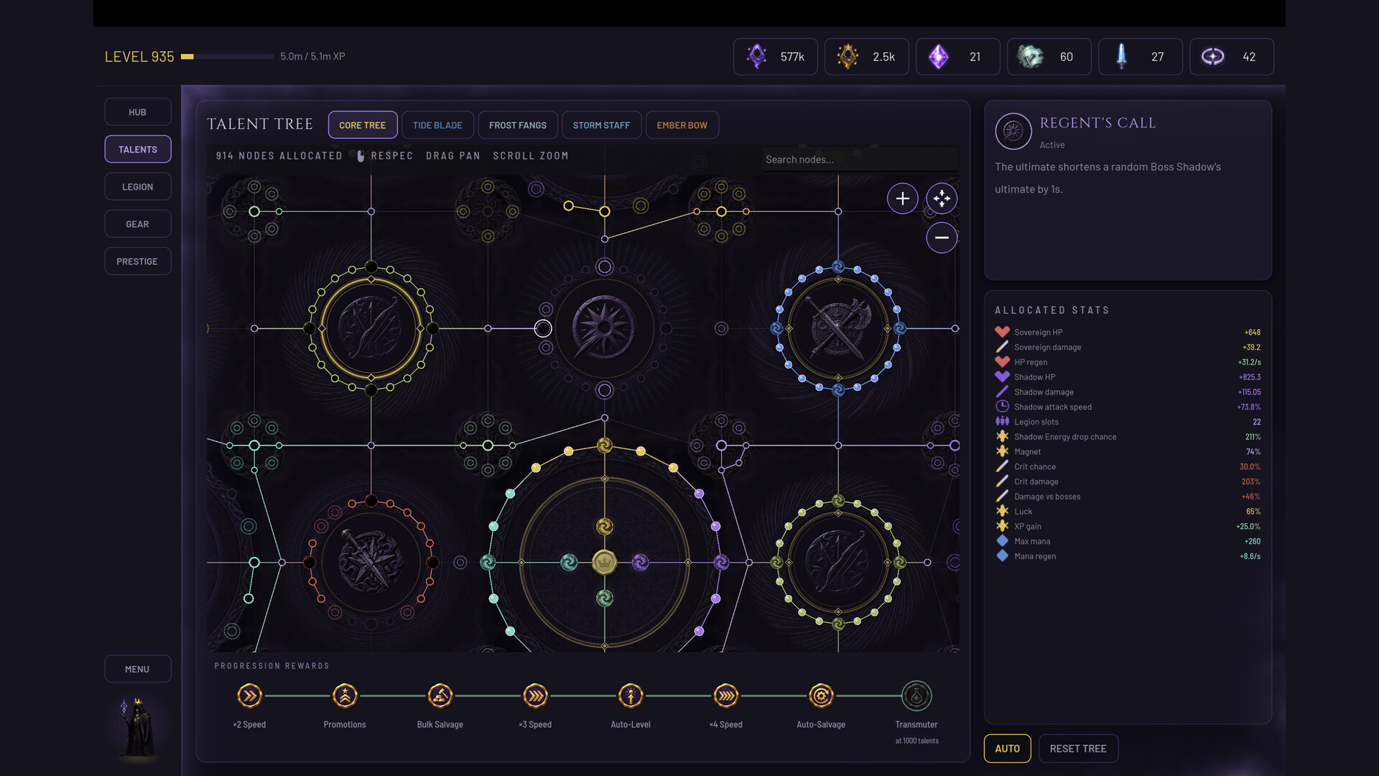Click the 21 purple gem counter
1379x776 pixels.
click(957, 57)
